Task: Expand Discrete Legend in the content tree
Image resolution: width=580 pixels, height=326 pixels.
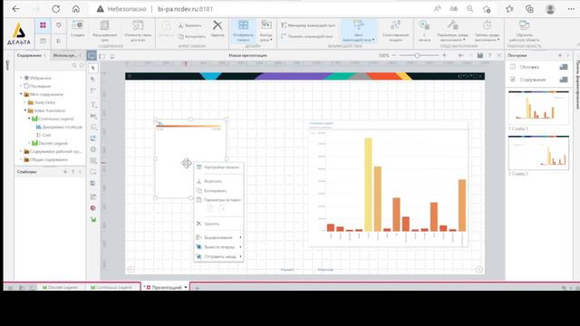Action: (29, 143)
